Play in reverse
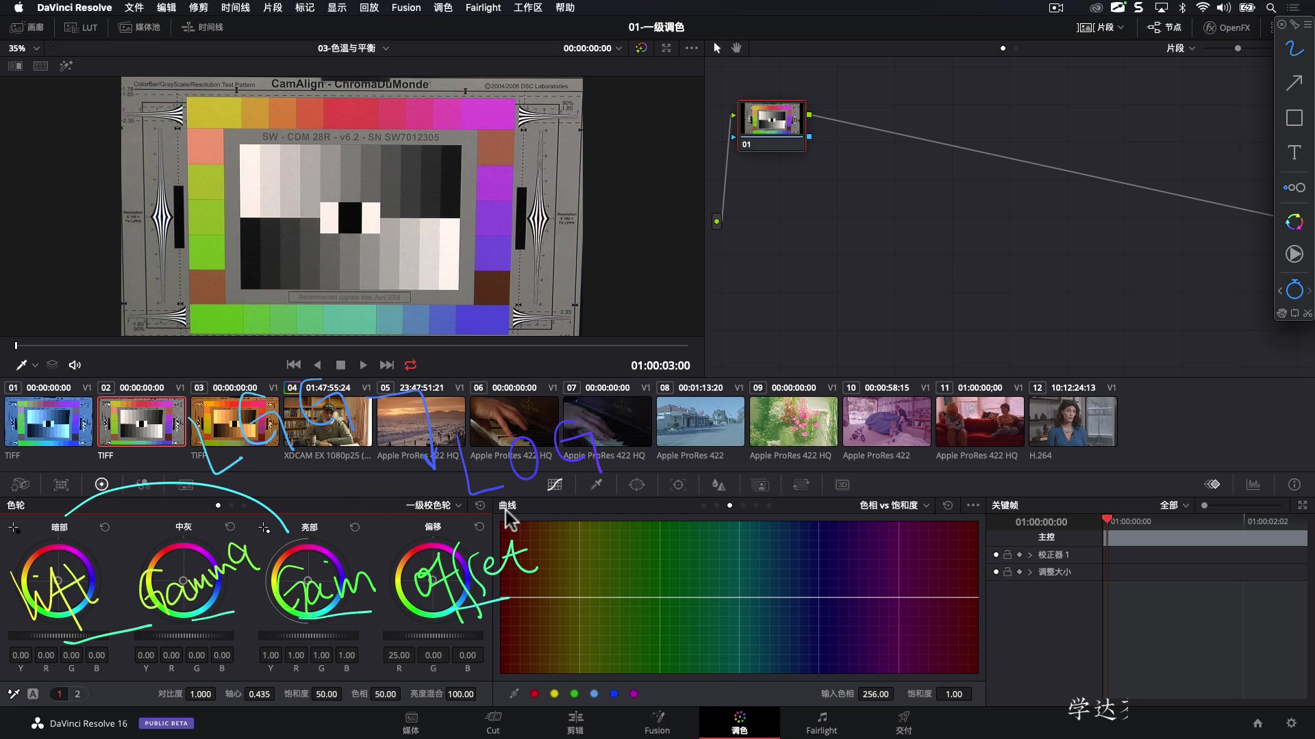1315x739 pixels. click(x=317, y=365)
